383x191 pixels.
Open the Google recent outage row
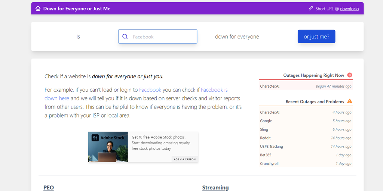click(x=306, y=121)
